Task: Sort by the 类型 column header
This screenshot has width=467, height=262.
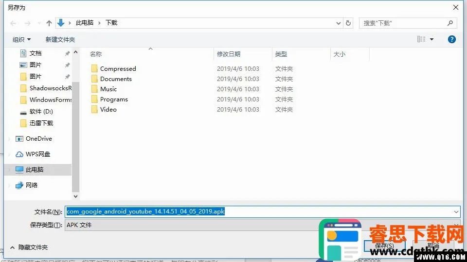Action: tap(281, 54)
